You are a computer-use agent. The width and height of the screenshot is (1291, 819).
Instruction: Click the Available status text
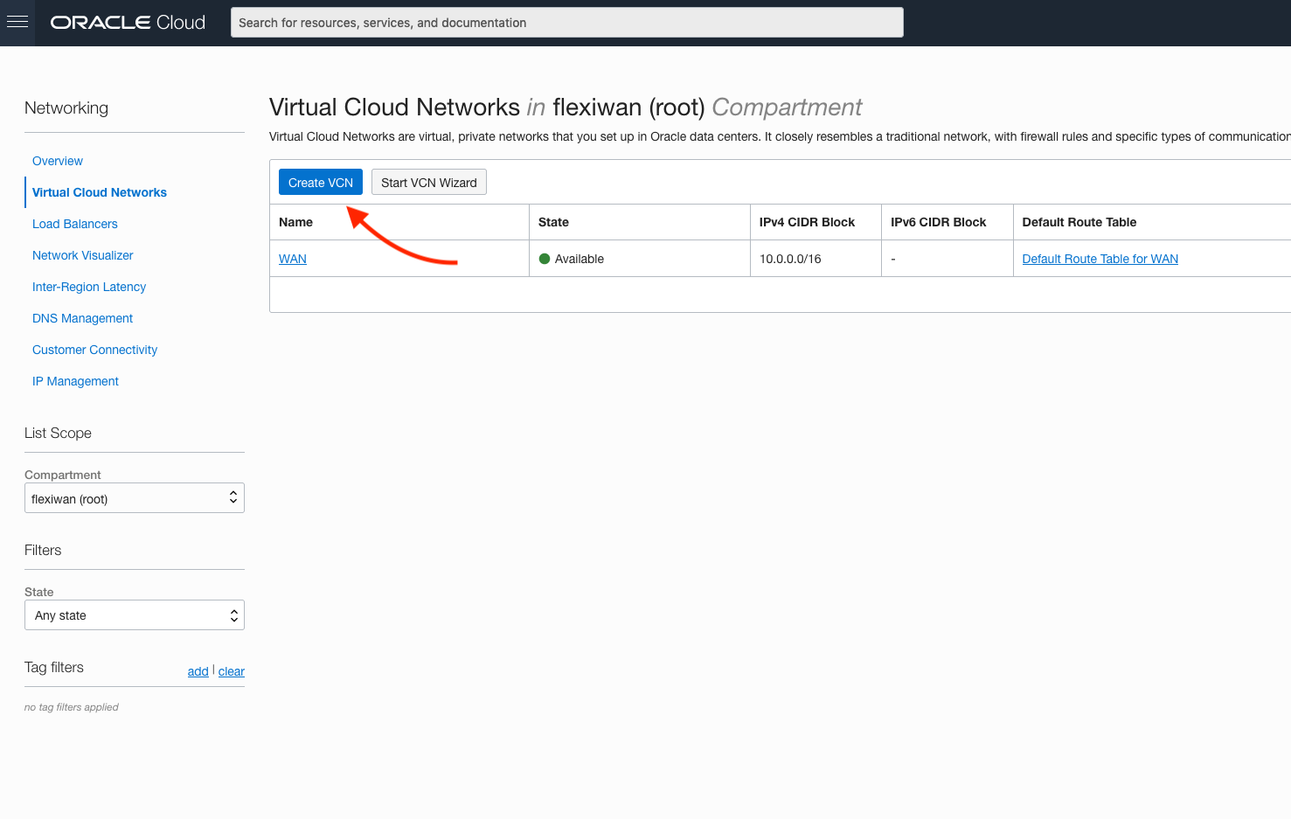point(580,259)
